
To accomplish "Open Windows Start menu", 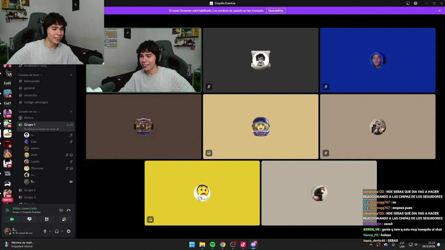I will 192,244.
